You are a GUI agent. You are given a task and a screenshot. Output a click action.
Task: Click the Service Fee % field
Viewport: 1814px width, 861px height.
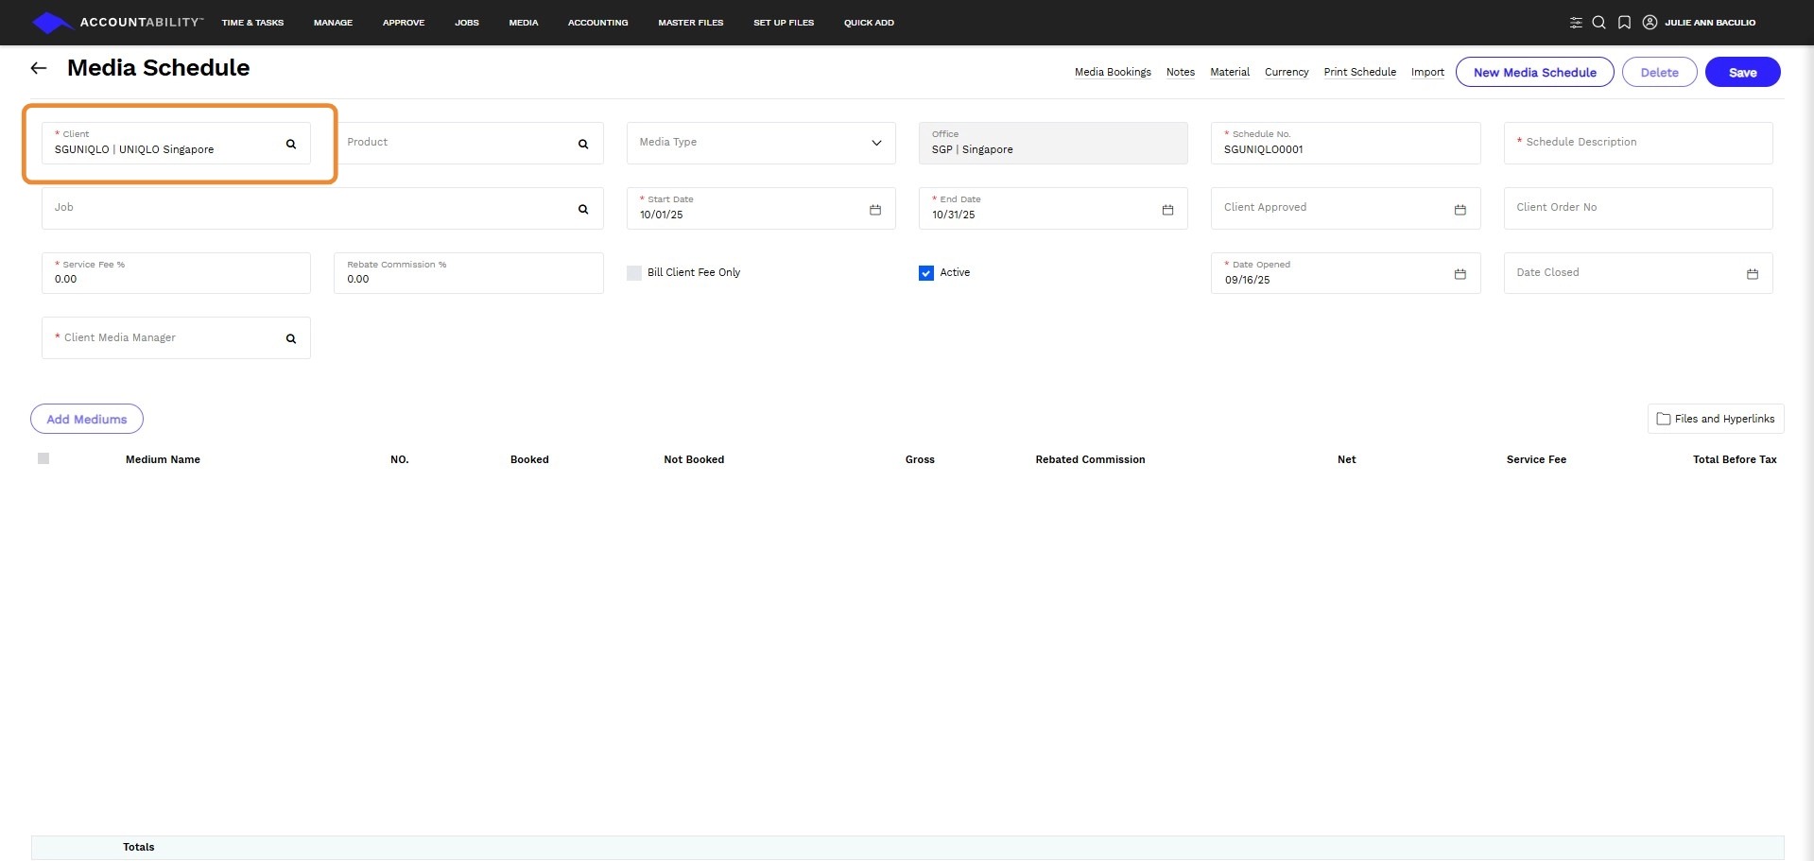pyautogui.click(x=176, y=273)
